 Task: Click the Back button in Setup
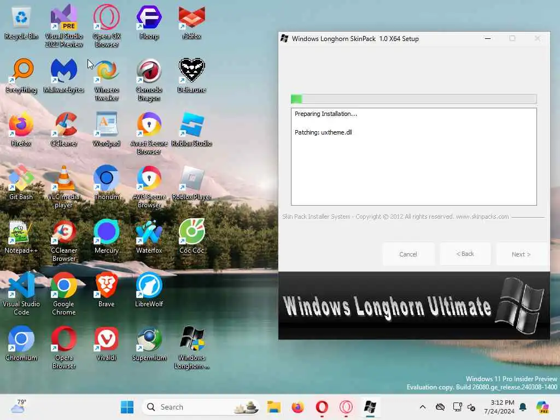point(465,254)
